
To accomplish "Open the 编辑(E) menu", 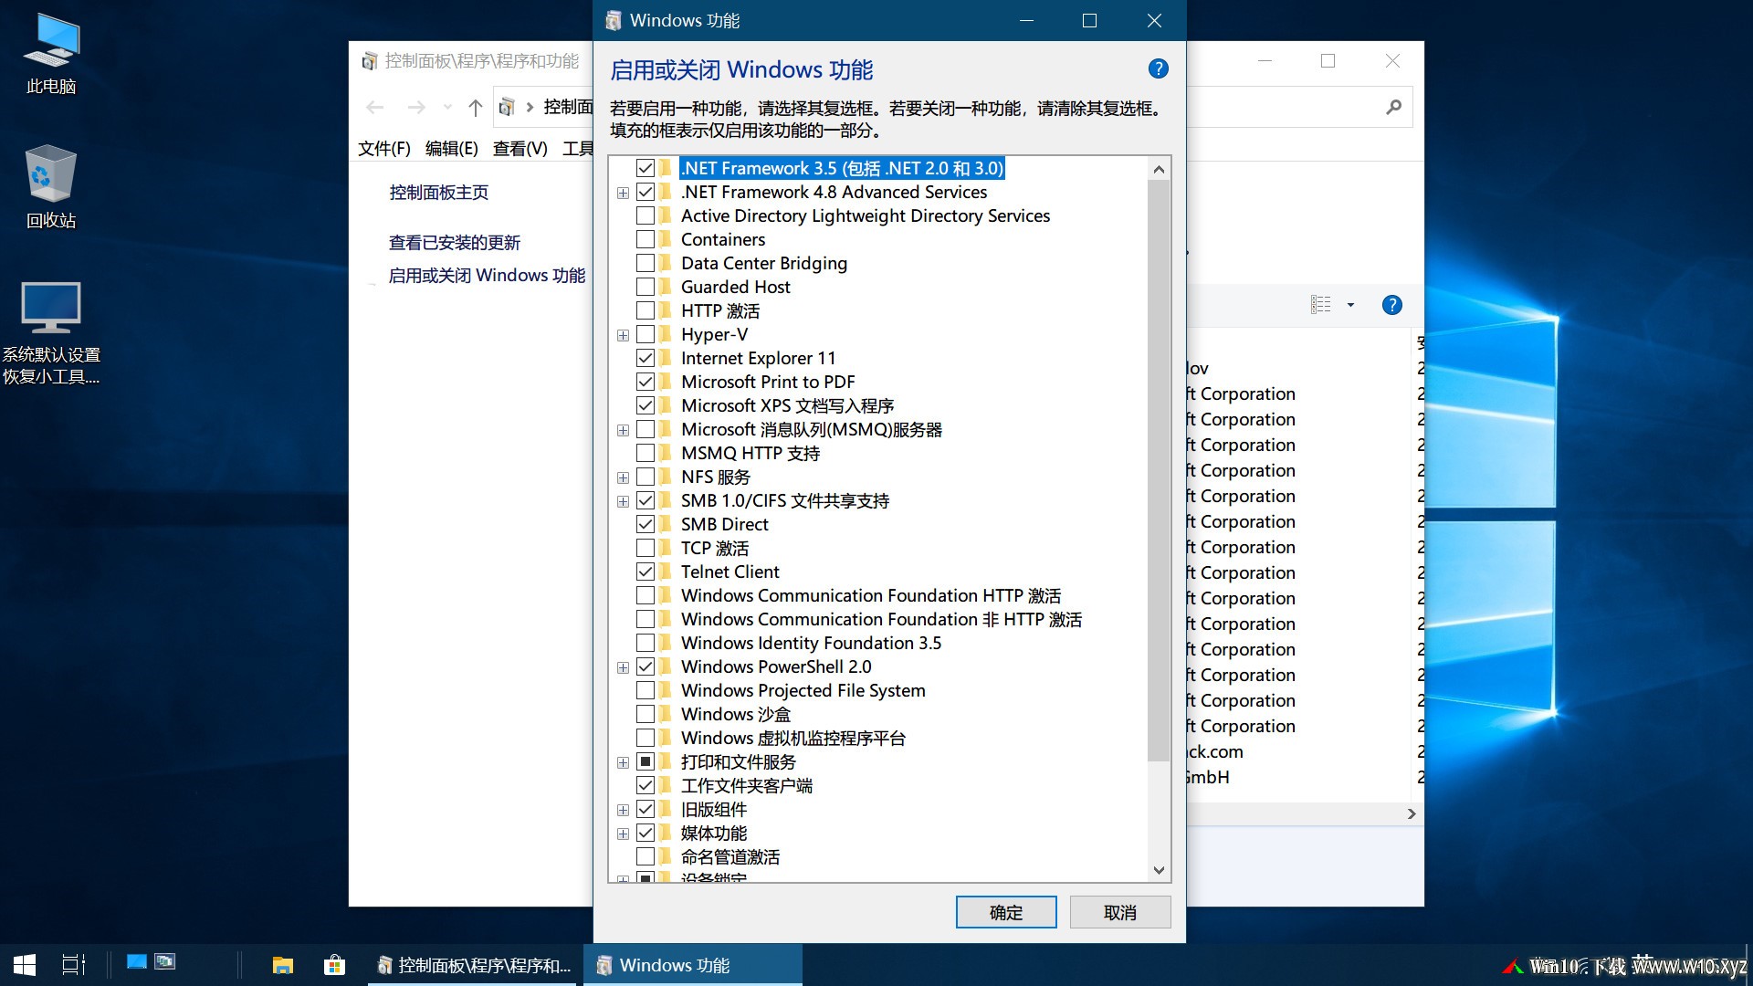I will [x=452, y=149].
